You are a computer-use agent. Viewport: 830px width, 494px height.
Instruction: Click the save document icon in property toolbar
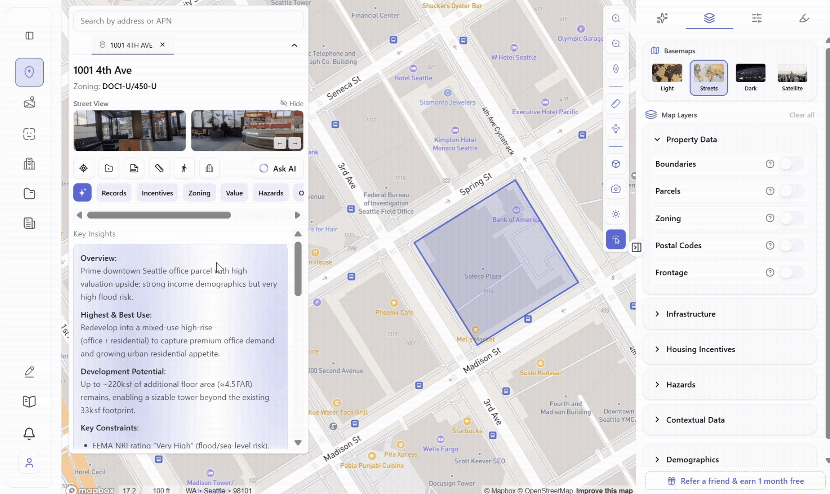coord(134,168)
